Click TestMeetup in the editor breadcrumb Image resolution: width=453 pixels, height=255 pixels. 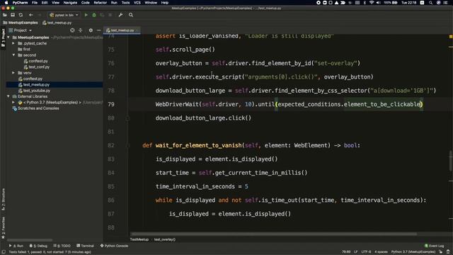tap(139, 239)
